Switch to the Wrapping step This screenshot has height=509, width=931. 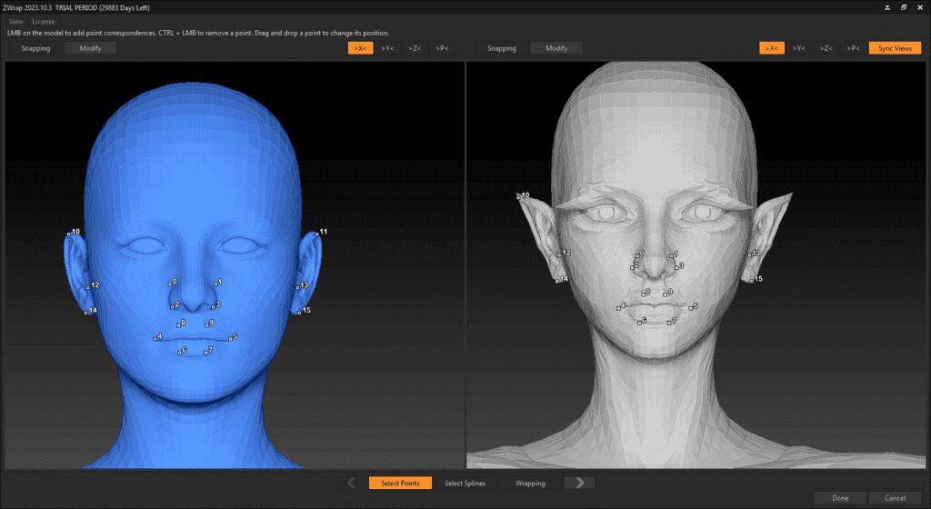click(x=530, y=483)
